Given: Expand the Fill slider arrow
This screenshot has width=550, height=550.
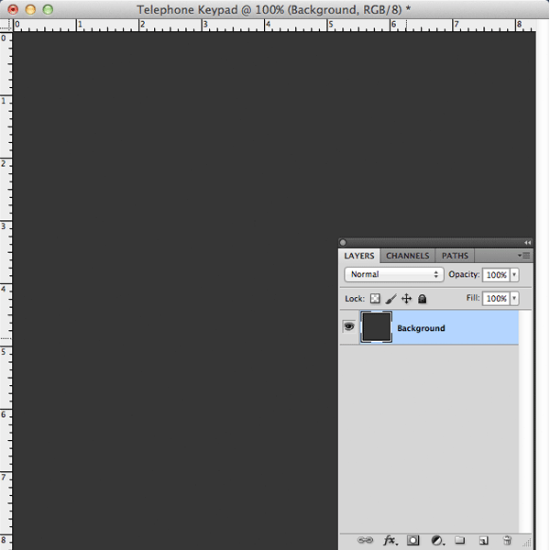Looking at the screenshot, I should [x=514, y=299].
